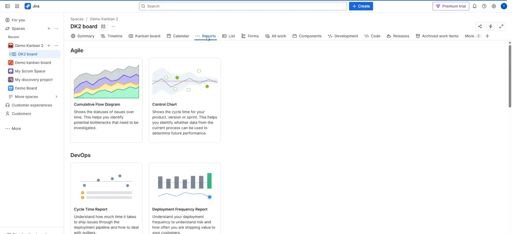Open the Cumulative Flow Diagram thumbnail
The height and width of the screenshot is (234, 512).
pyautogui.click(x=106, y=81)
